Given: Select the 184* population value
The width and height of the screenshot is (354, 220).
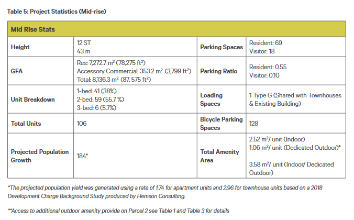Looking at the screenshot, I should point(82,156).
